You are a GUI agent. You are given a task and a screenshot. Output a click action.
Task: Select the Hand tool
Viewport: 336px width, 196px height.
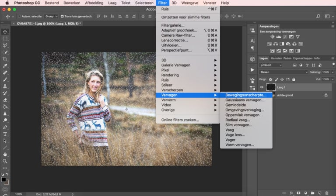click(5, 155)
